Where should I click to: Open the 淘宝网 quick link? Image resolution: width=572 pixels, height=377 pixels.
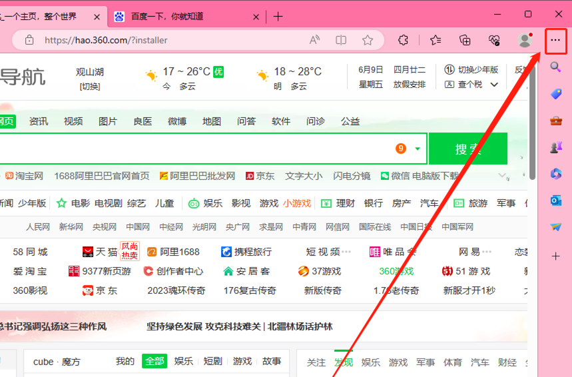tap(24, 176)
